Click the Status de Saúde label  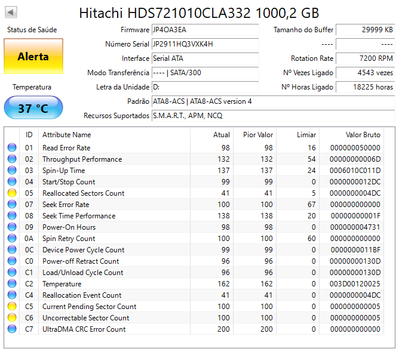tap(32, 30)
